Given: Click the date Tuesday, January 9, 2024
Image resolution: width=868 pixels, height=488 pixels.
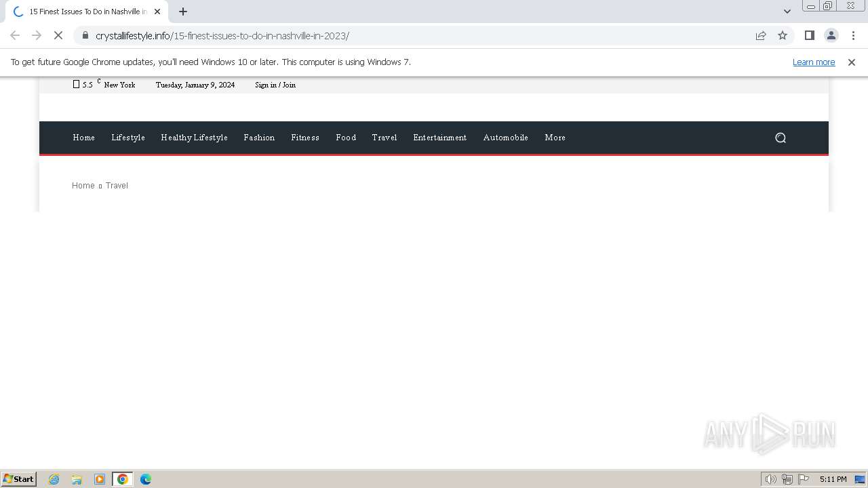Looking at the screenshot, I should 195,85.
